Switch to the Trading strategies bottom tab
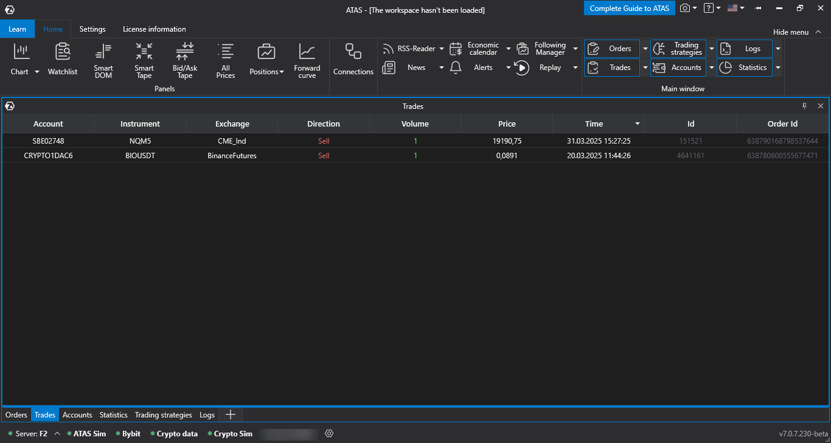 [164, 414]
